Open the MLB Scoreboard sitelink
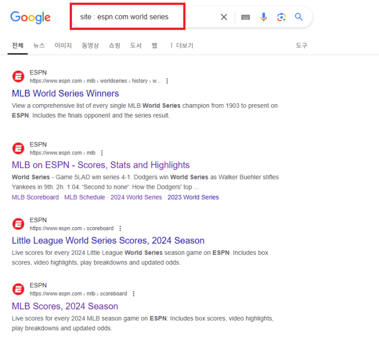Viewport: 379px width, 346px height. 35,197
